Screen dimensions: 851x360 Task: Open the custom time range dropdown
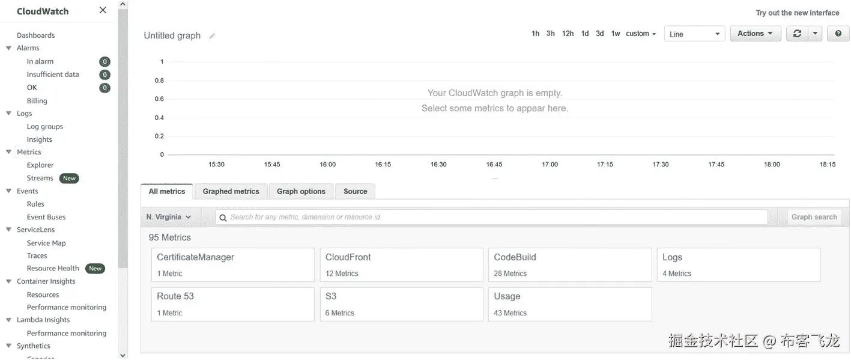tap(641, 34)
